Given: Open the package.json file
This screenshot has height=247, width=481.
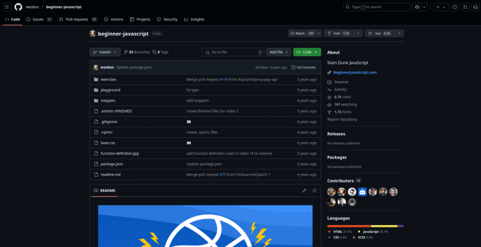Looking at the screenshot, I should (x=112, y=164).
